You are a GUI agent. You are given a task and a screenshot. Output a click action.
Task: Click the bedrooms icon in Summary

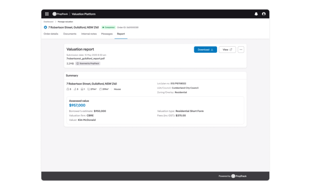tap(67, 89)
